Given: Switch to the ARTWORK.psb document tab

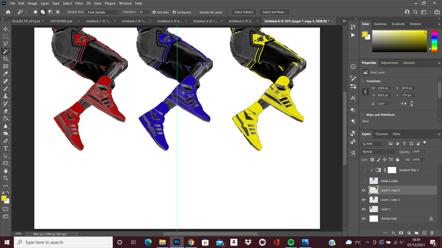Looking at the screenshot, I should [x=61, y=21].
